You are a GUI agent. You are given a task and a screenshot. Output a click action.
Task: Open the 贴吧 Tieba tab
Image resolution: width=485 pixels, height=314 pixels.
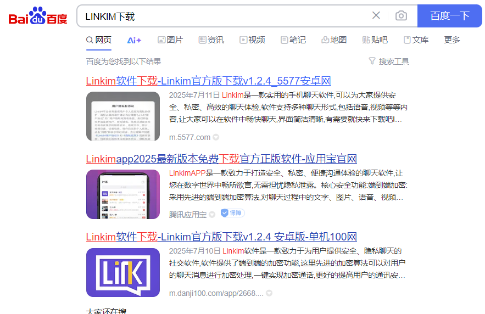[x=375, y=40]
